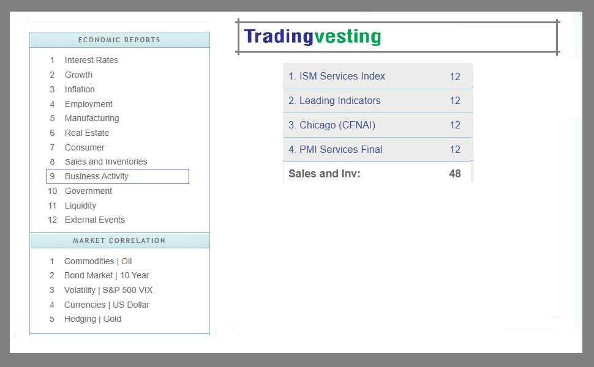This screenshot has height=367, width=594.
Task: Select Liquidity in the reports list
Action: coord(80,206)
